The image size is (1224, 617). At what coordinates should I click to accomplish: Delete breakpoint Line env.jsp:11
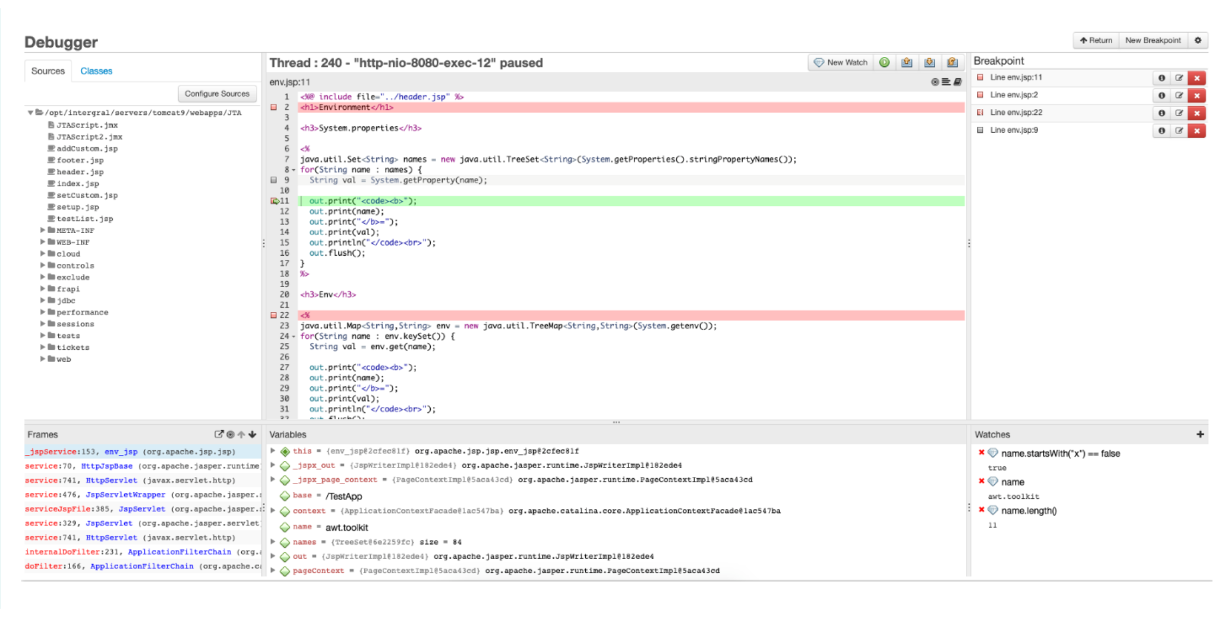[x=1197, y=78]
